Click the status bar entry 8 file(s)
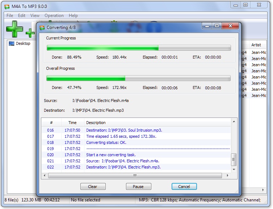This screenshot has height=209, width=273. click(12, 200)
